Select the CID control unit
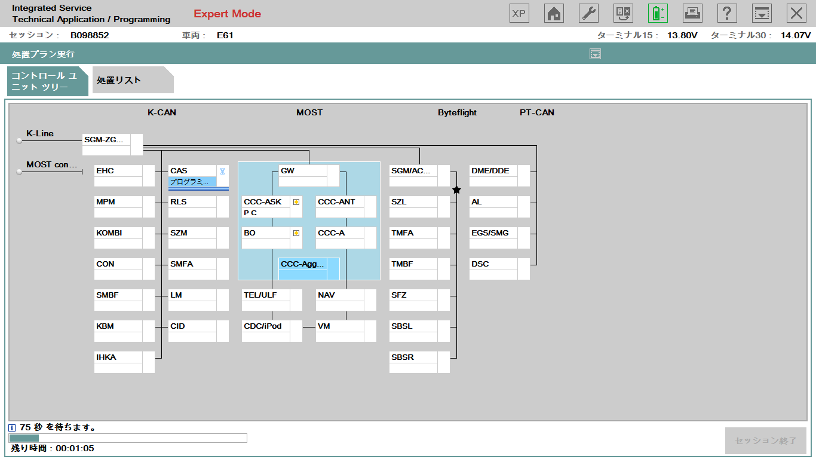Screen dimensions: 816x459 (198, 331)
